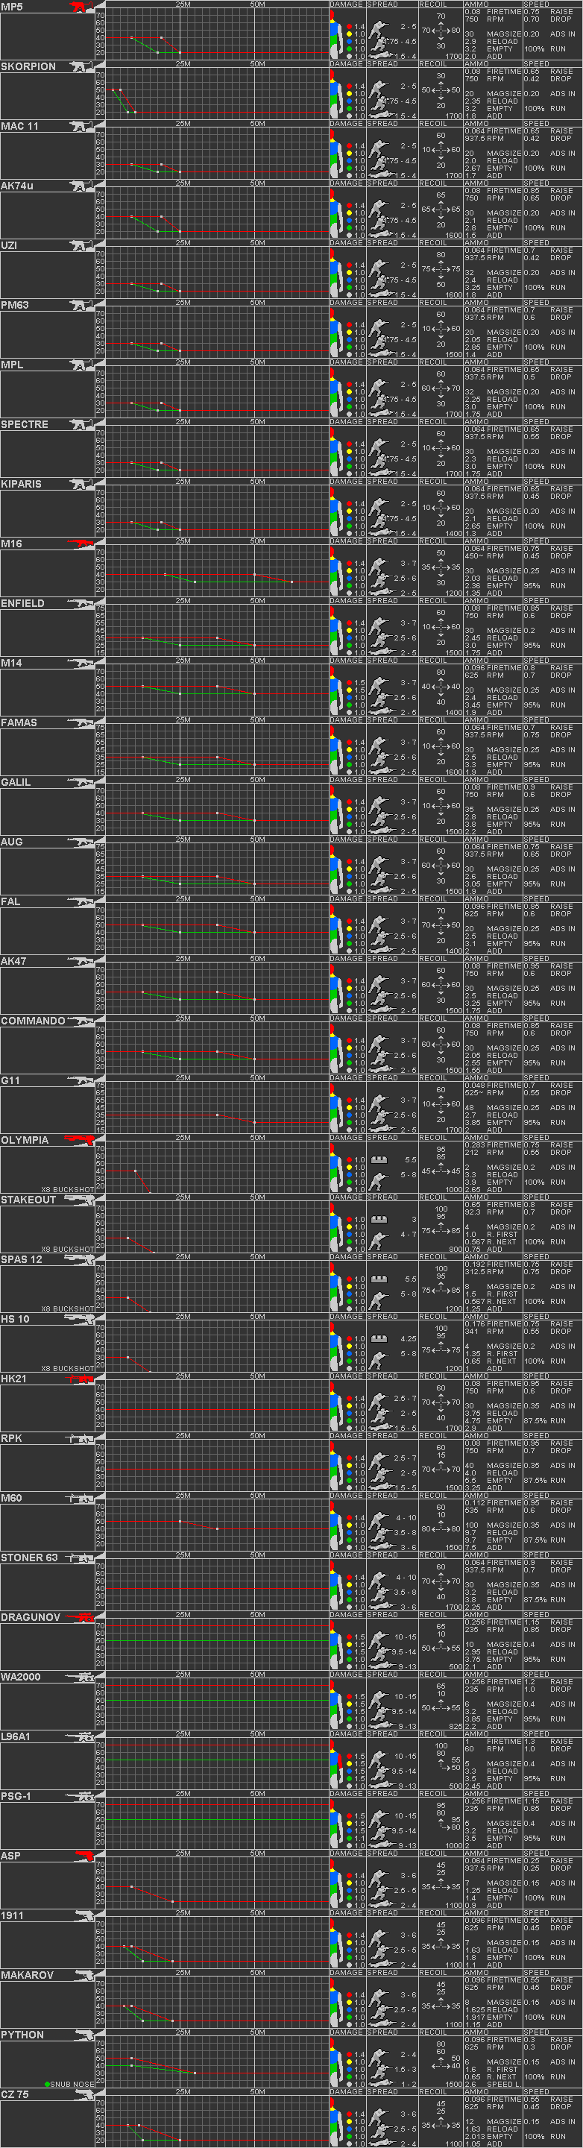Click the 1911 weapon name
Viewport: 583px width, 2148px height.
click(x=13, y=1915)
